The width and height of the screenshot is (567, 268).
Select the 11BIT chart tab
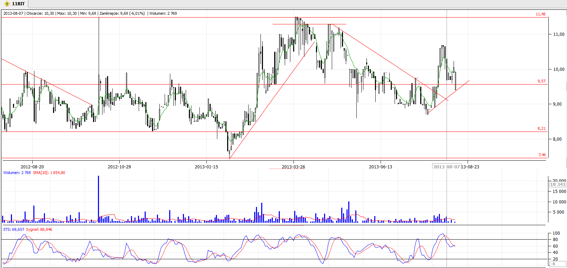point(18,4)
